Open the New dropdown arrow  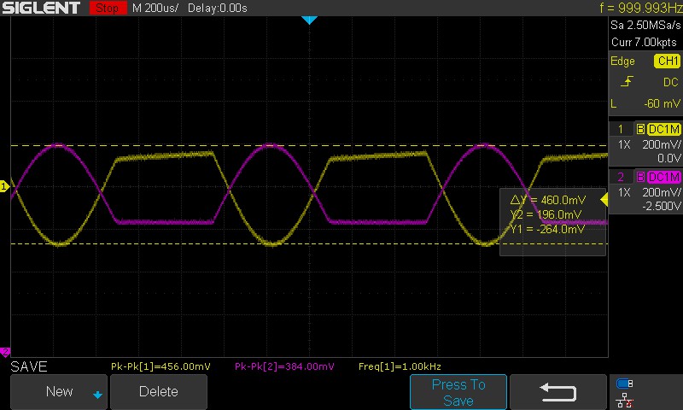coord(97,395)
